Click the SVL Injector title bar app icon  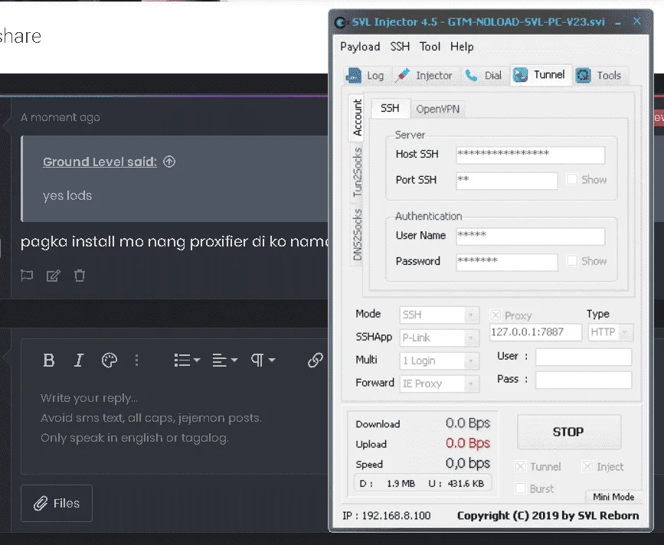pos(340,22)
